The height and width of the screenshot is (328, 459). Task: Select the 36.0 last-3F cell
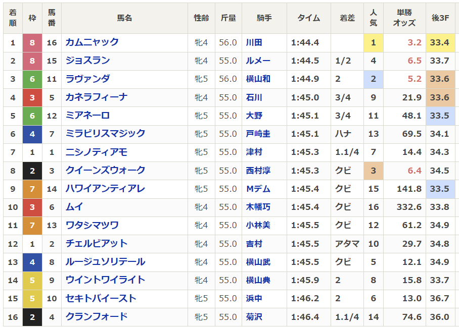click(440, 317)
